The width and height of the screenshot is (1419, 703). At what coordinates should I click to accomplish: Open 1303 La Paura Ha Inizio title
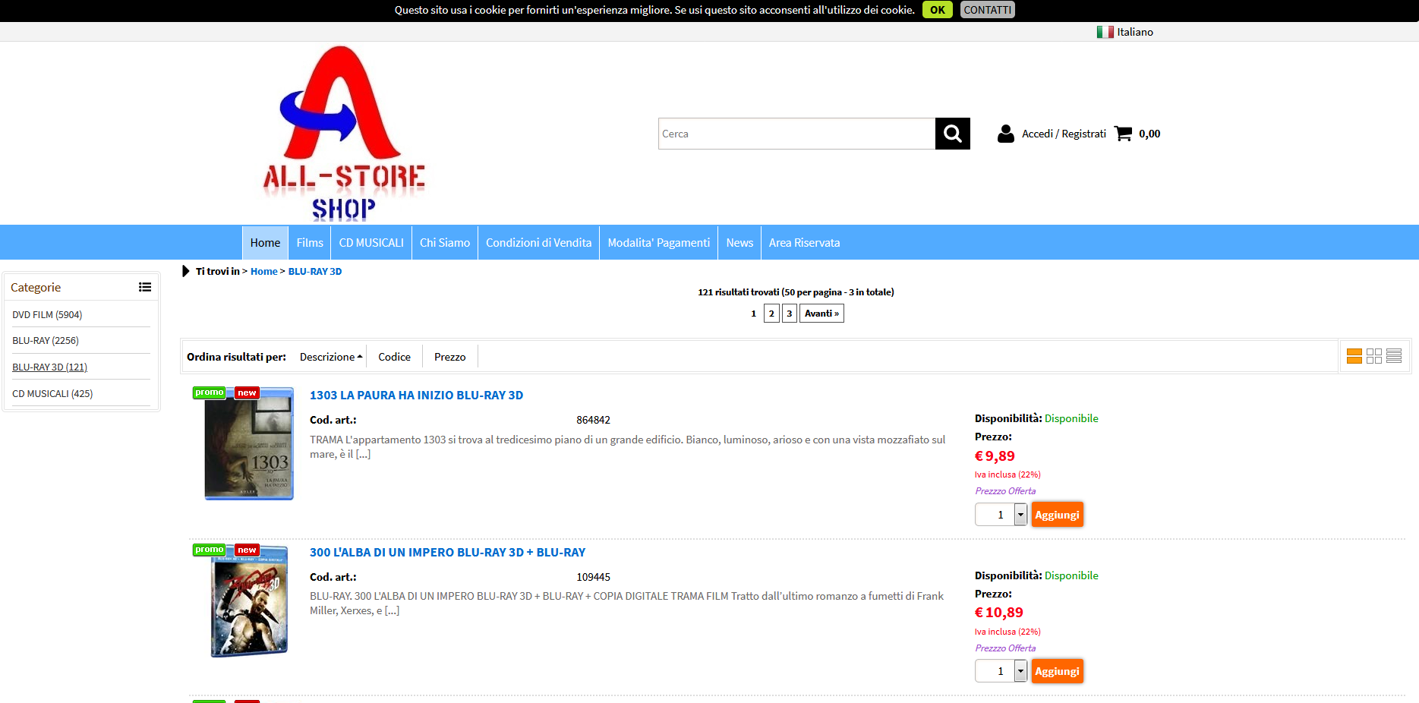416,396
